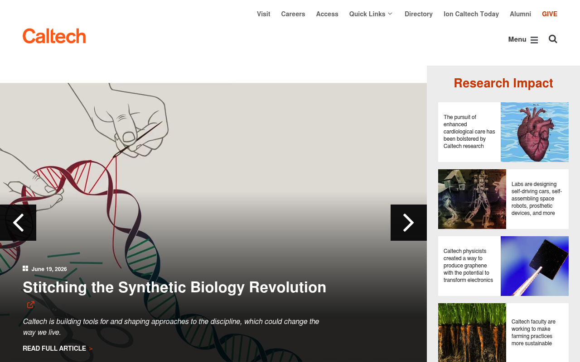Click the GIVE link
This screenshot has width=580, height=362.
tap(550, 14)
